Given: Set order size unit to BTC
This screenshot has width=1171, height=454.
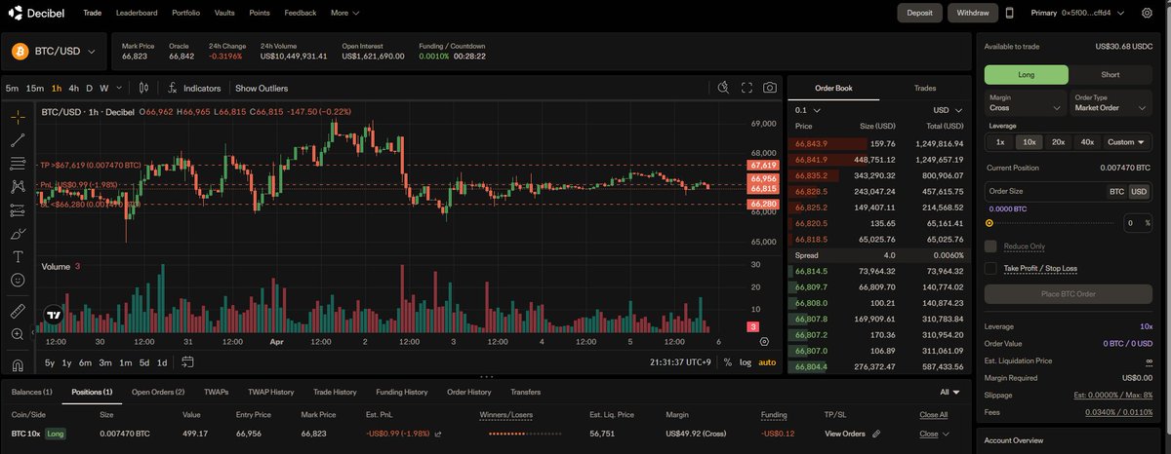Looking at the screenshot, I should tap(1116, 192).
